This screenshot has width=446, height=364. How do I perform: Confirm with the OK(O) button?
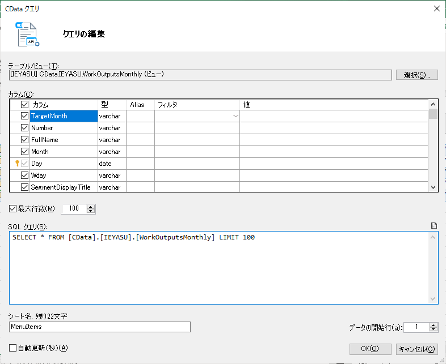(x=370, y=349)
